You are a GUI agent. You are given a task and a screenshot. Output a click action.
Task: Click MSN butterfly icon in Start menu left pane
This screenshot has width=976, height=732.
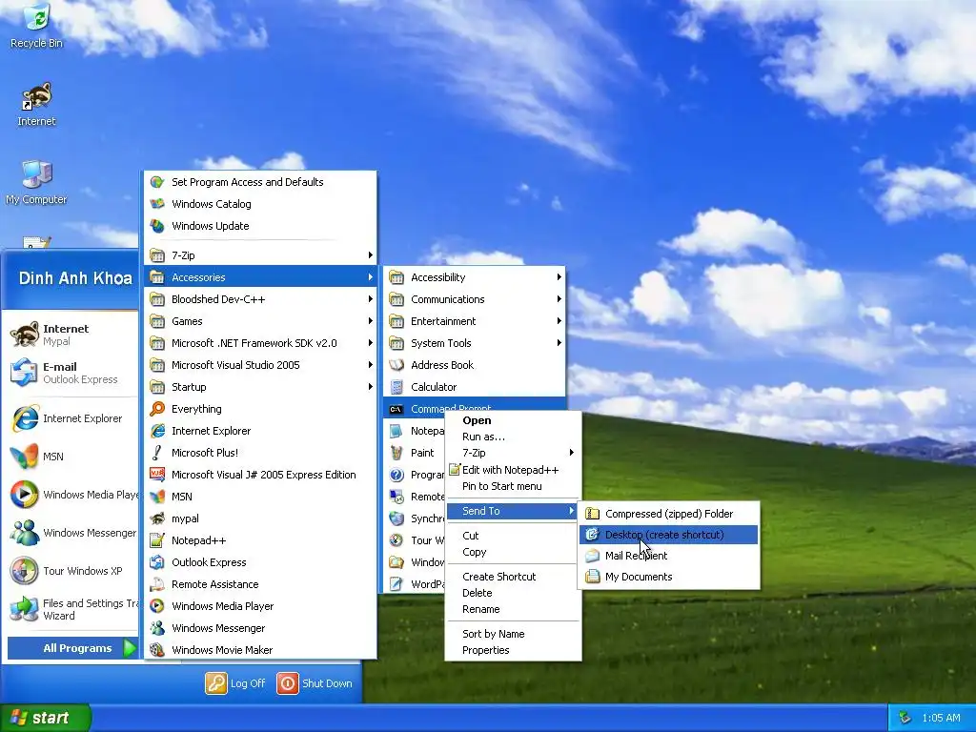pyautogui.click(x=24, y=457)
